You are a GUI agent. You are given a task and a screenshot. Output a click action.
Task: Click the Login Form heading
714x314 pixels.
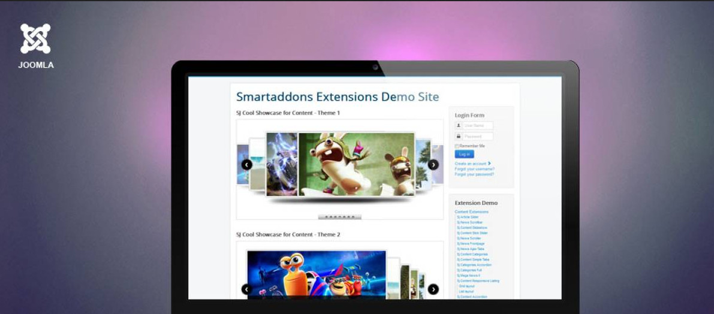point(469,116)
